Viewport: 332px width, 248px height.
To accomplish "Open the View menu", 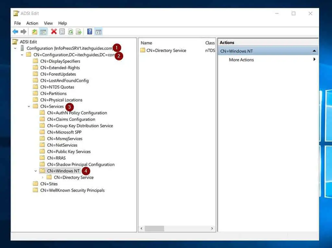I will pyautogui.click(x=48, y=23).
